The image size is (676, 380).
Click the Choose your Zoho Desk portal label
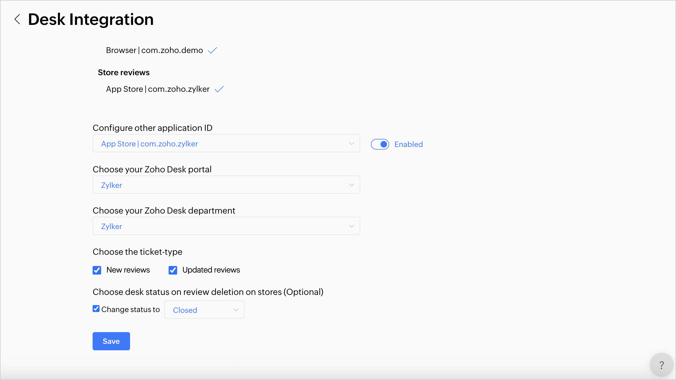tap(152, 169)
